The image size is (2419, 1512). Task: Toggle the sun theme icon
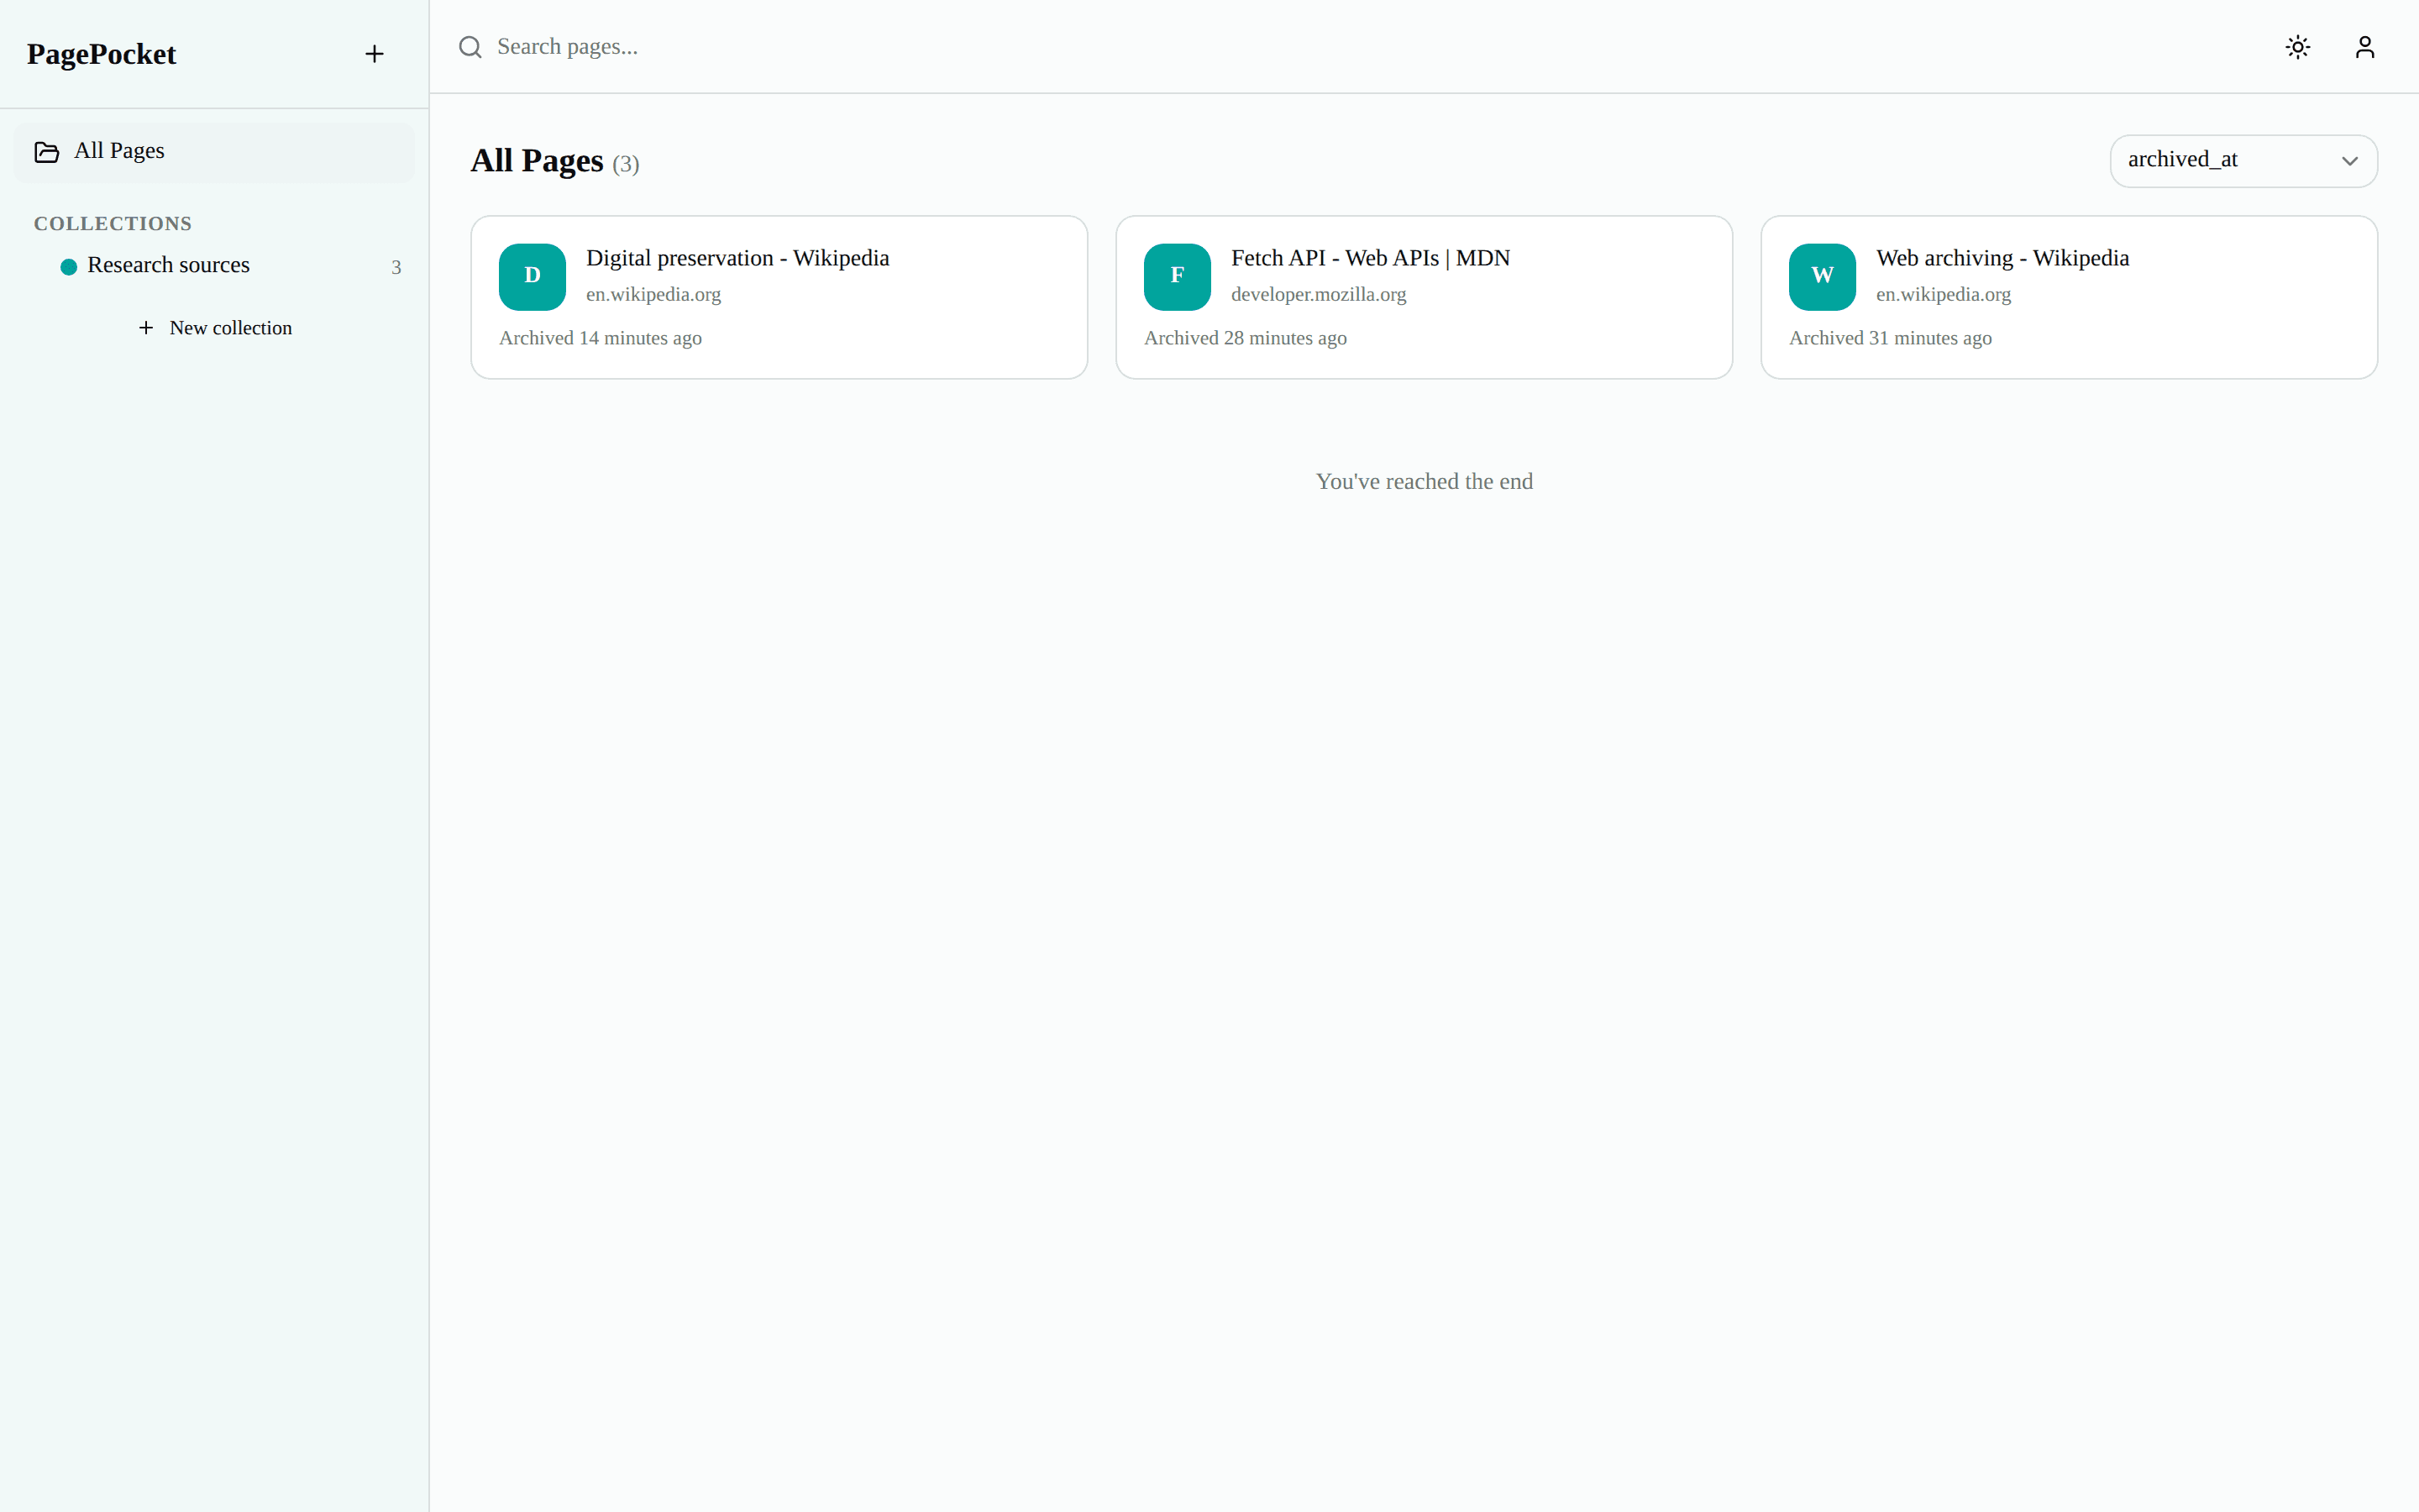tap(2298, 47)
